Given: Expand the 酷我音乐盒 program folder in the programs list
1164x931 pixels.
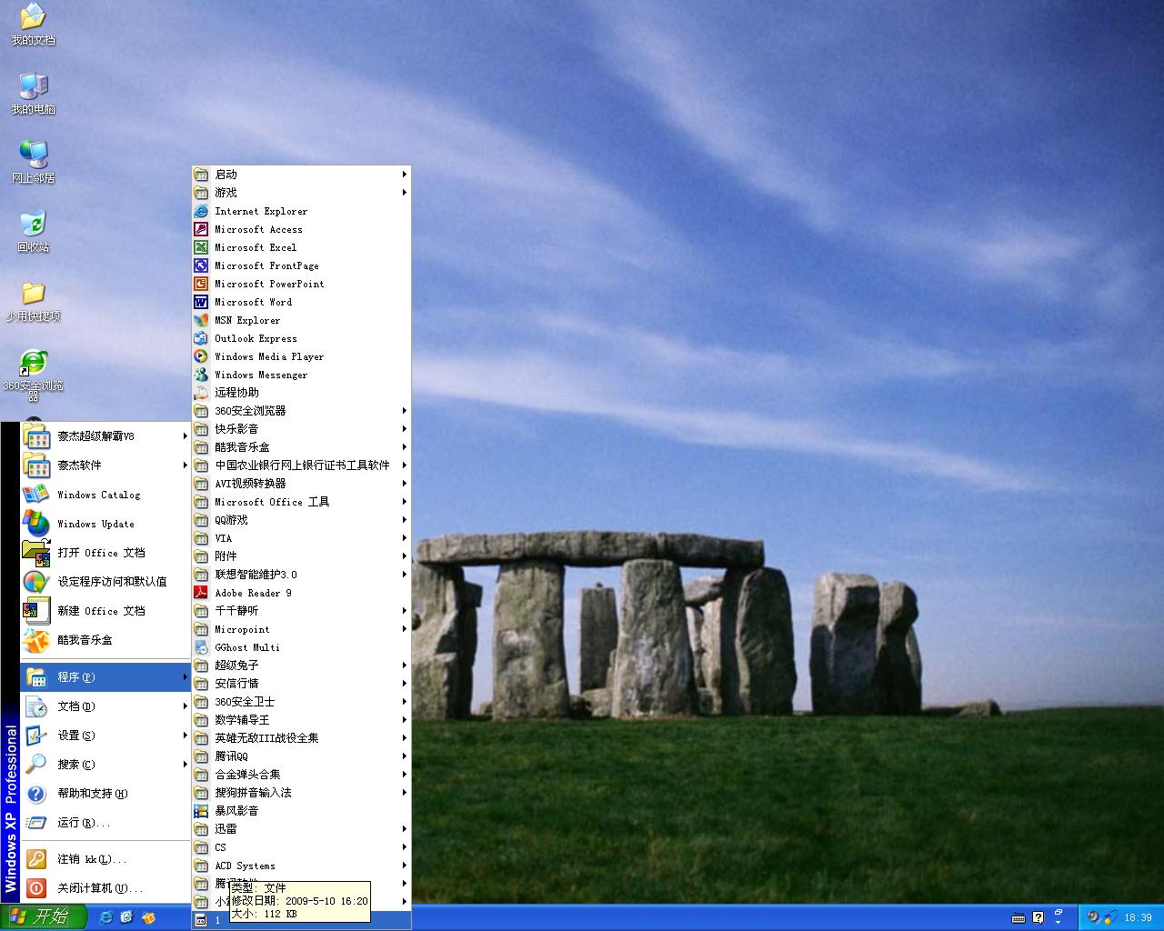Looking at the screenshot, I should (301, 447).
